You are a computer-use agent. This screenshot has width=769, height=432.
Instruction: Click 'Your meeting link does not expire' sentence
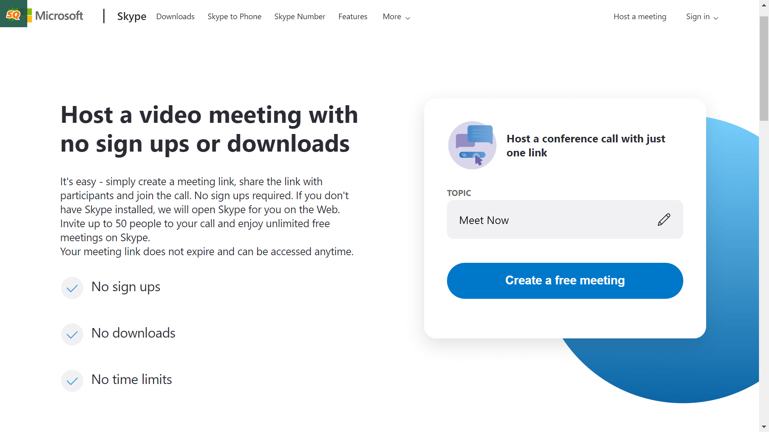point(207,252)
